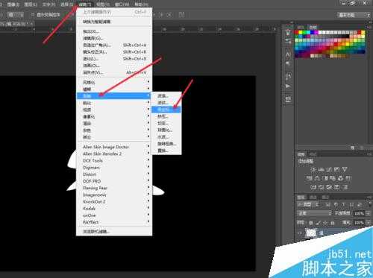Add an Invert adjustment layer
This screenshot has width=373, height=278.
coord(313,187)
